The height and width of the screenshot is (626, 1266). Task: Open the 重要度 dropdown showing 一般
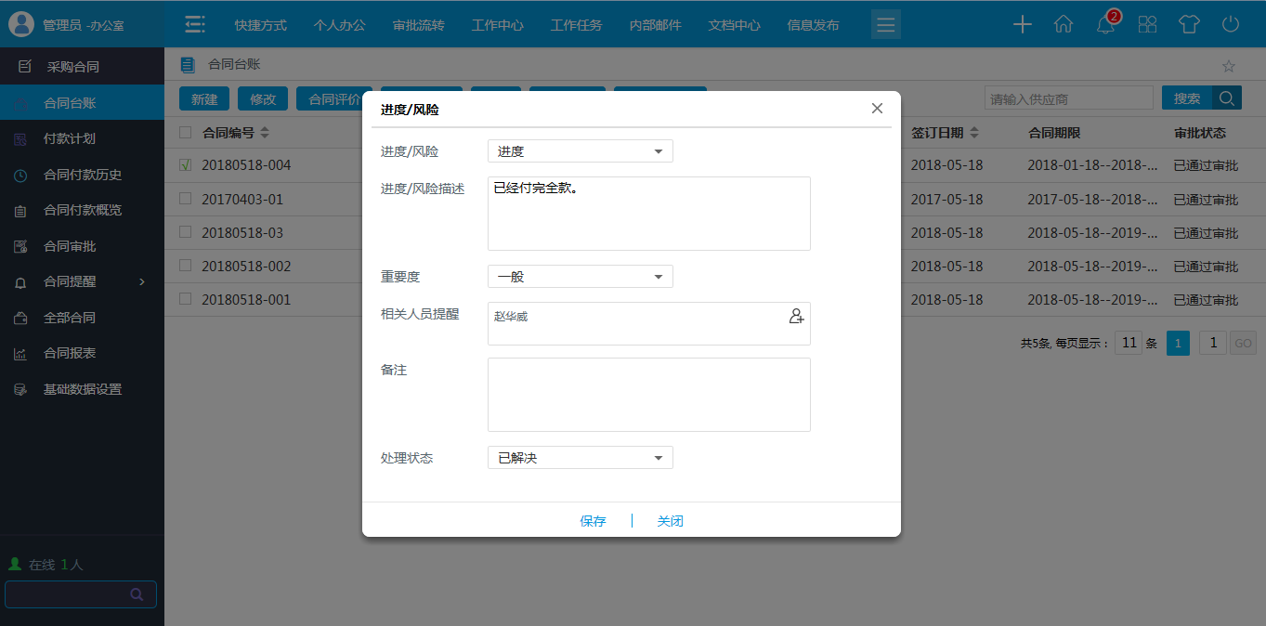tap(580, 276)
